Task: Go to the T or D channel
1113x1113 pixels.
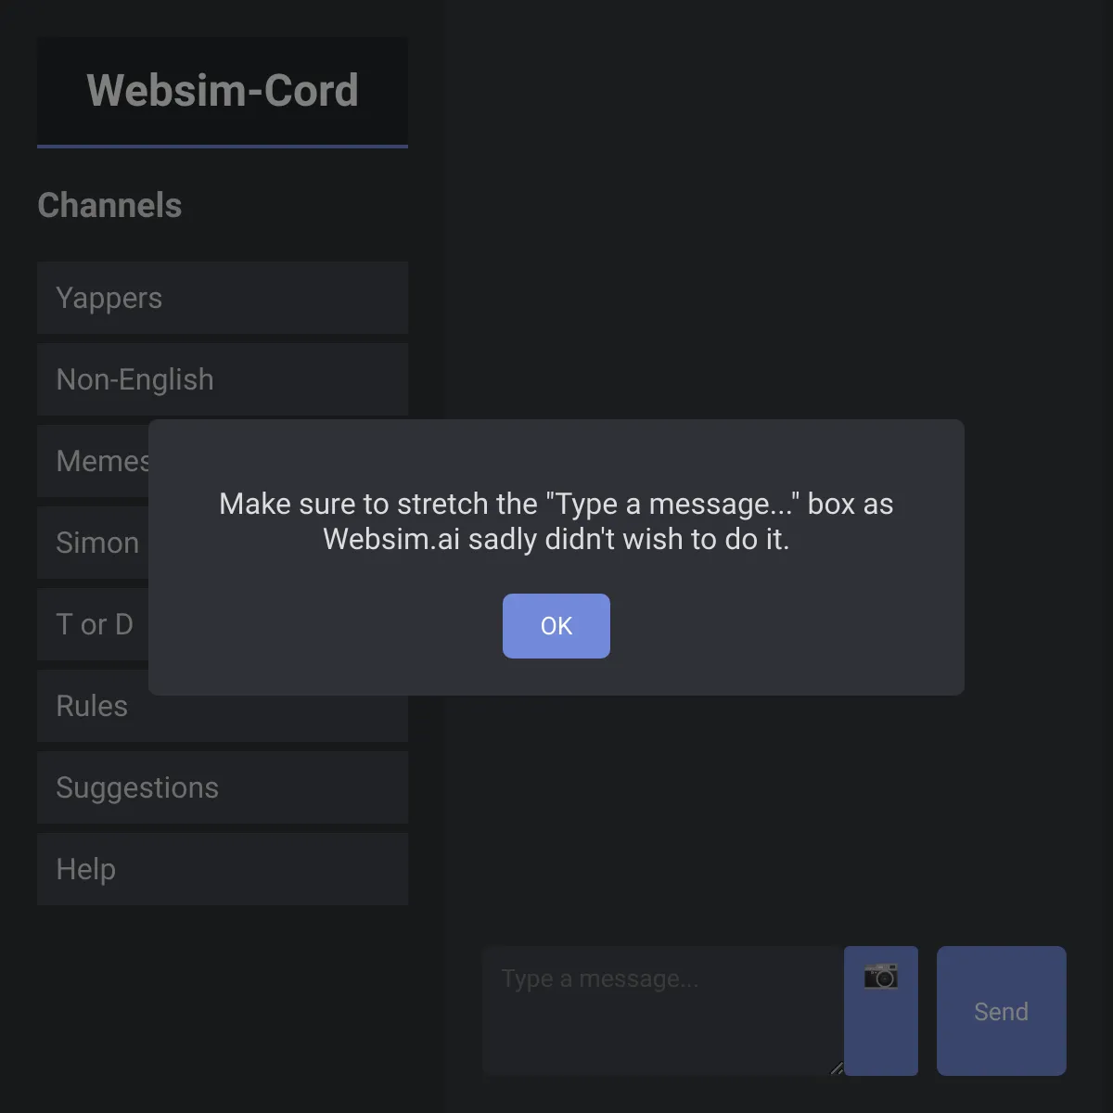Action: 93,624
